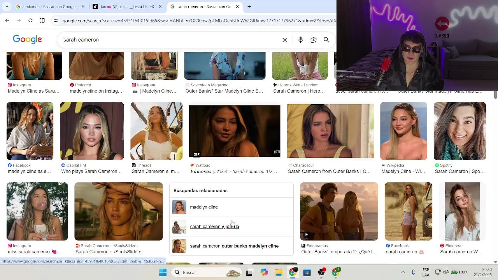Image resolution: width=498 pixels, height=280 pixels.
Task: Click 'Outer Banks' temporada 2' caption
Action: (339, 252)
